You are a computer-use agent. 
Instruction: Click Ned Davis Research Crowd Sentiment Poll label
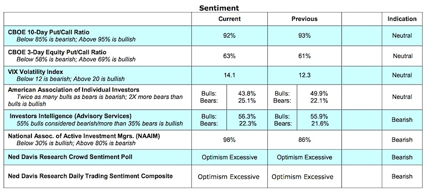[70, 157]
